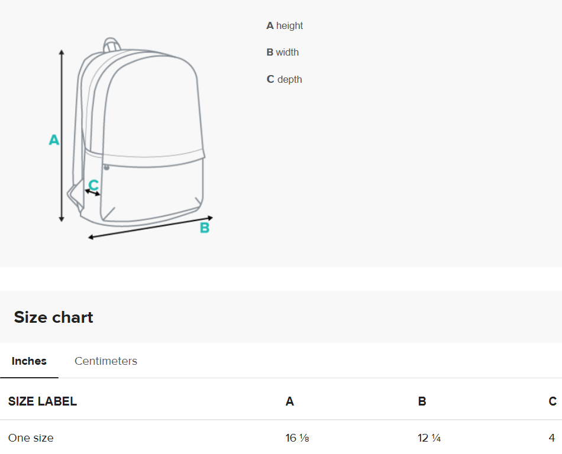Click the backpack top handle loop
Image resolution: width=562 pixels, height=454 pixels.
click(112, 45)
